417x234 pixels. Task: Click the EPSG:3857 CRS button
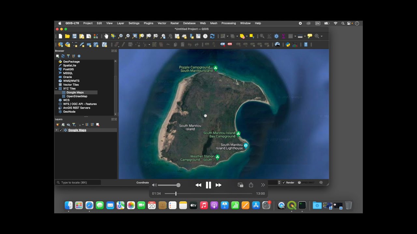click(306, 183)
